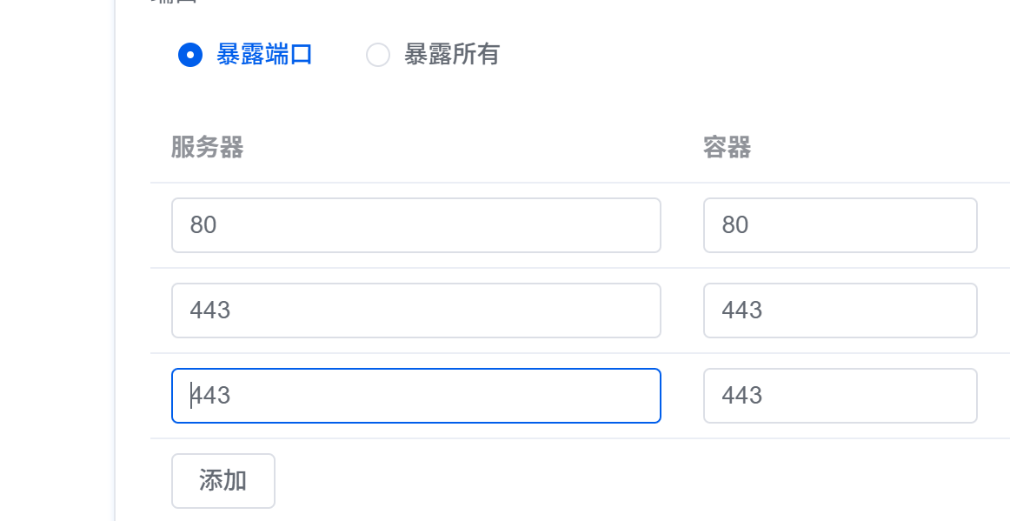Click the blue-outlined active 服务器 port field
This screenshot has width=1010, height=521.
click(x=415, y=396)
